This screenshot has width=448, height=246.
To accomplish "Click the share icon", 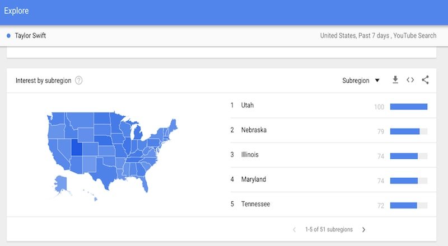I will (x=426, y=80).
